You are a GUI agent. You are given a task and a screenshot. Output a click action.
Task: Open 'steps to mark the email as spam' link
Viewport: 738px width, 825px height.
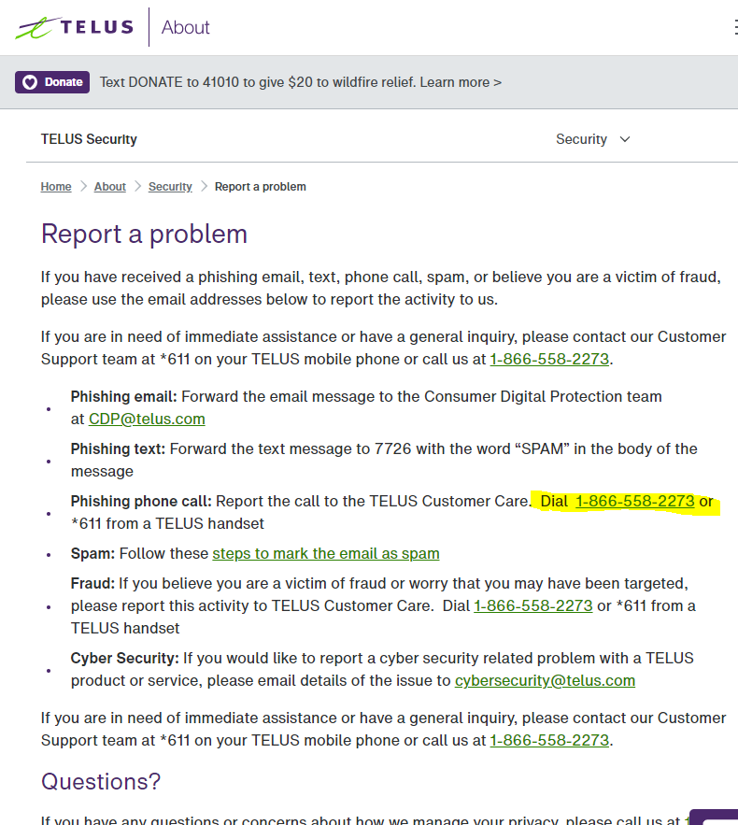pos(326,553)
